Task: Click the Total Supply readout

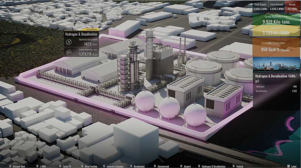Action: click(260, 7)
